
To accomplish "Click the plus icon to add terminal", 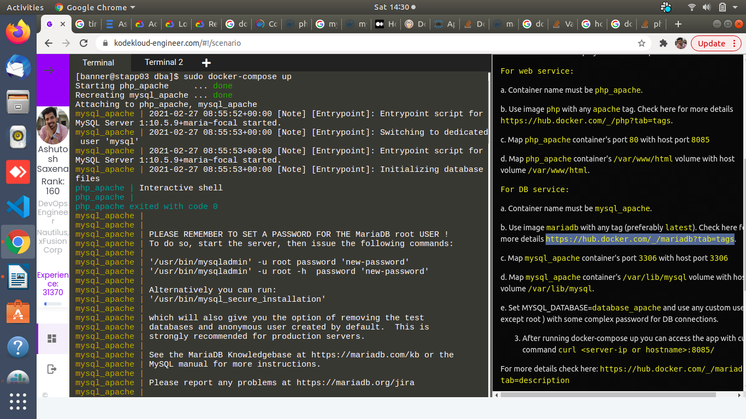I will (206, 63).
